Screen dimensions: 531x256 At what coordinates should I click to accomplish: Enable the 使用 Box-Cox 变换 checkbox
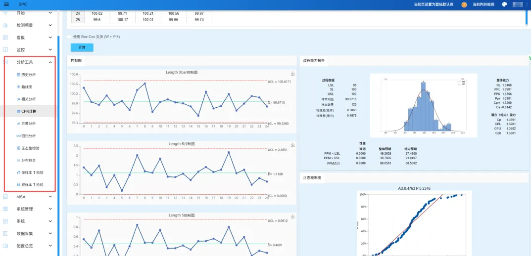click(x=69, y=37)
